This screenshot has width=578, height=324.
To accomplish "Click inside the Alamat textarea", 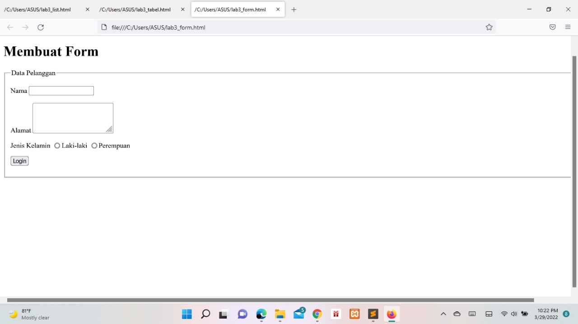I will click(x=73, y=118).
